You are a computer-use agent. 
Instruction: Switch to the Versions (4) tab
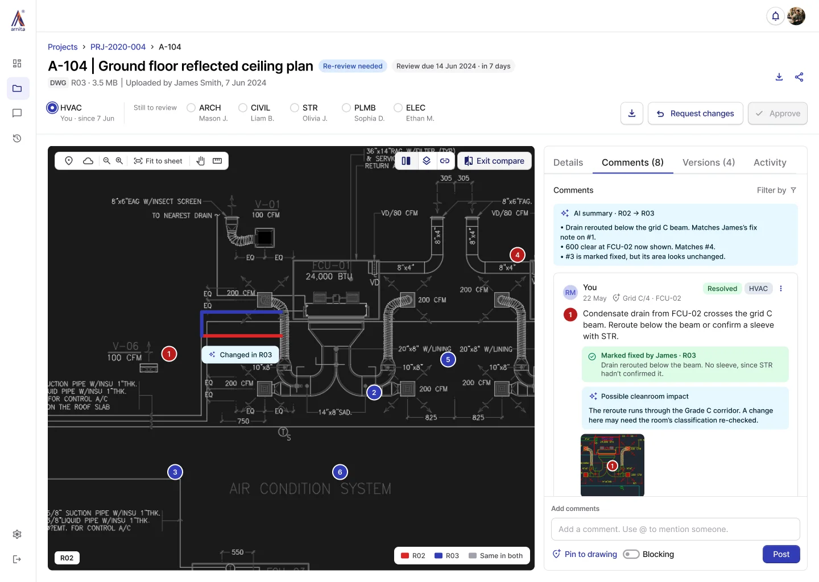coord(709,163)
